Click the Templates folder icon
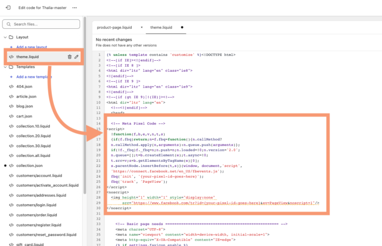This screenshot has height=246, width=382. [11, 67]
